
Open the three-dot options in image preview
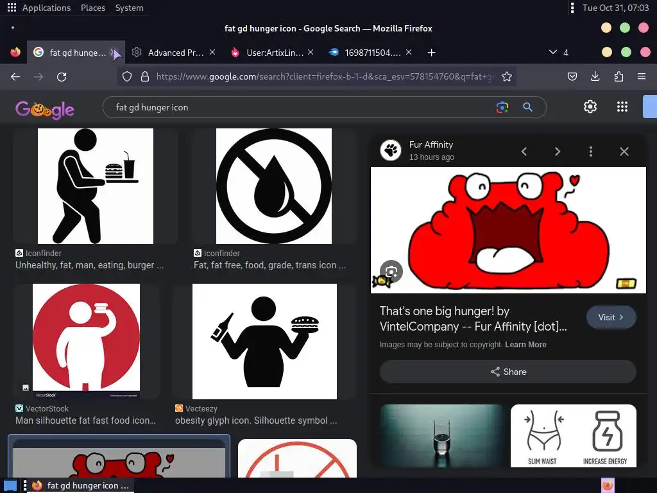click(591, 151)
